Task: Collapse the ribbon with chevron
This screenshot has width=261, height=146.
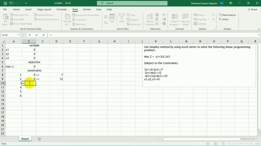Action: [259, 29]
